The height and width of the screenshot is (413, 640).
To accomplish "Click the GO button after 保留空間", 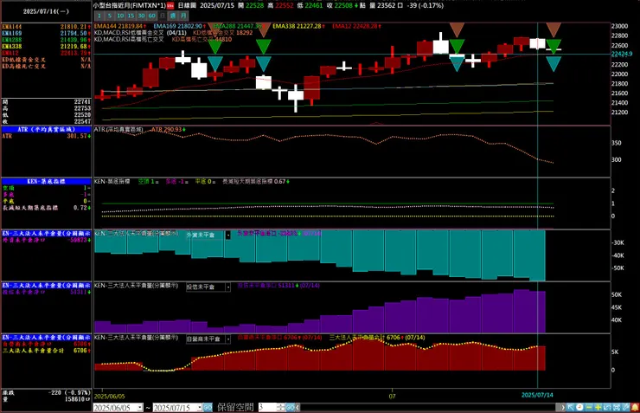I will [291, 407].
